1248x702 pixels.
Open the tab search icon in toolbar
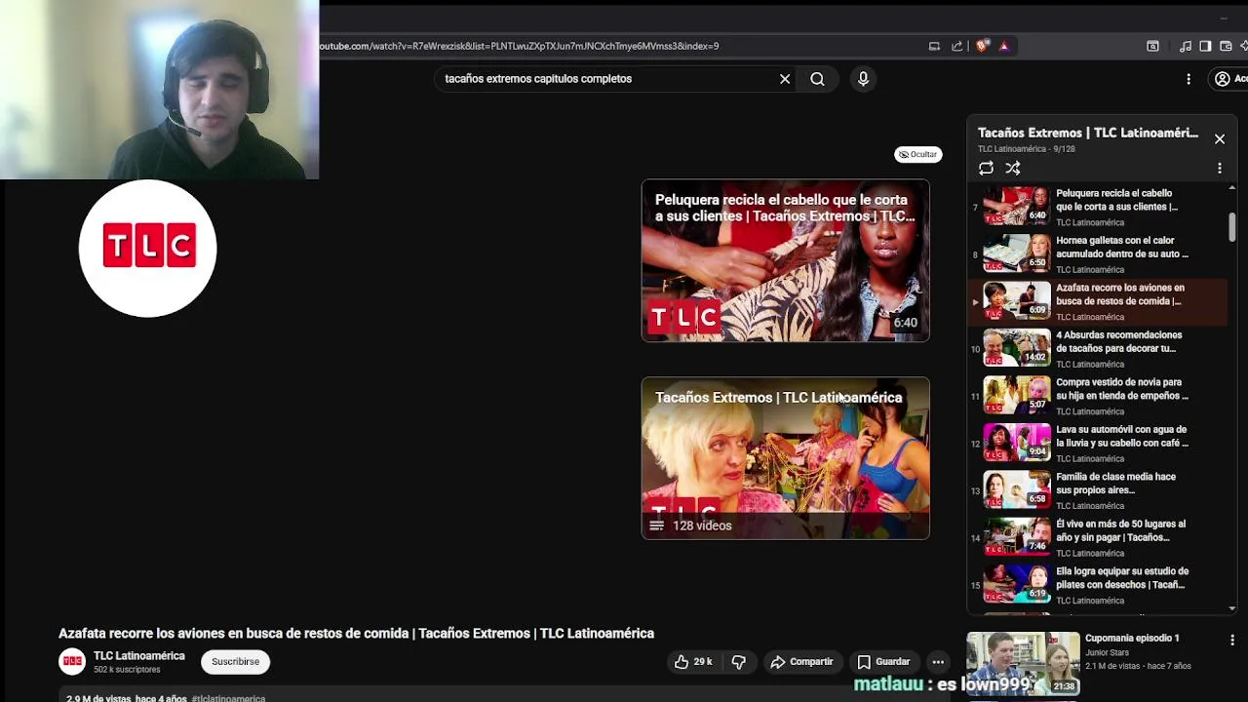pyautogui.click(x=1152, y=46)
